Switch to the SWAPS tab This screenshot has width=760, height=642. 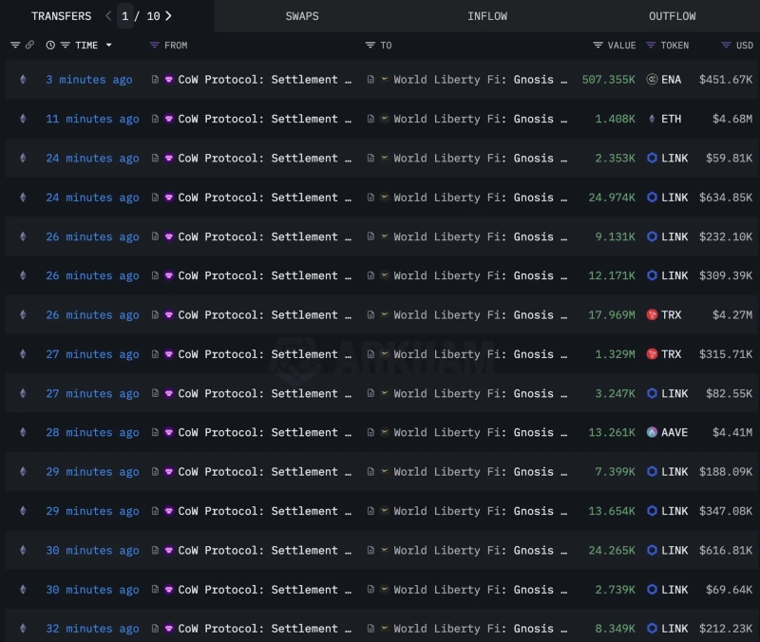coord(301,16)
